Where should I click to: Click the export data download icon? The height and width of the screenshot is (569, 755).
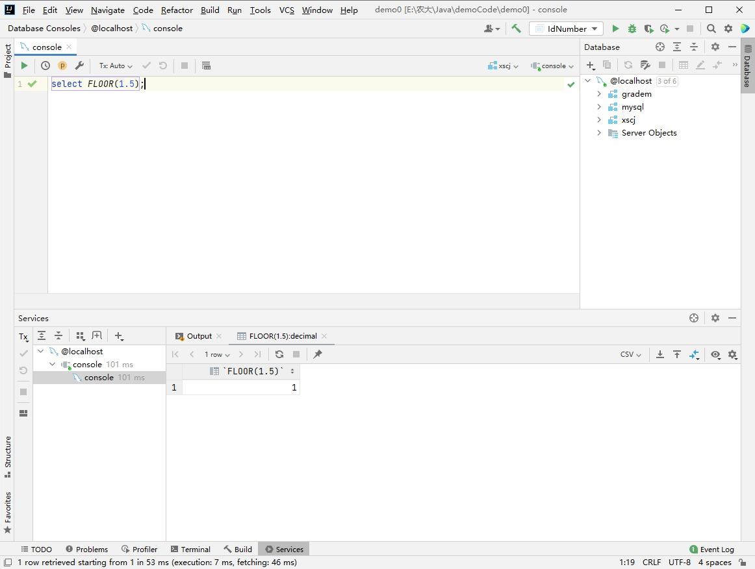coord(660,354)
